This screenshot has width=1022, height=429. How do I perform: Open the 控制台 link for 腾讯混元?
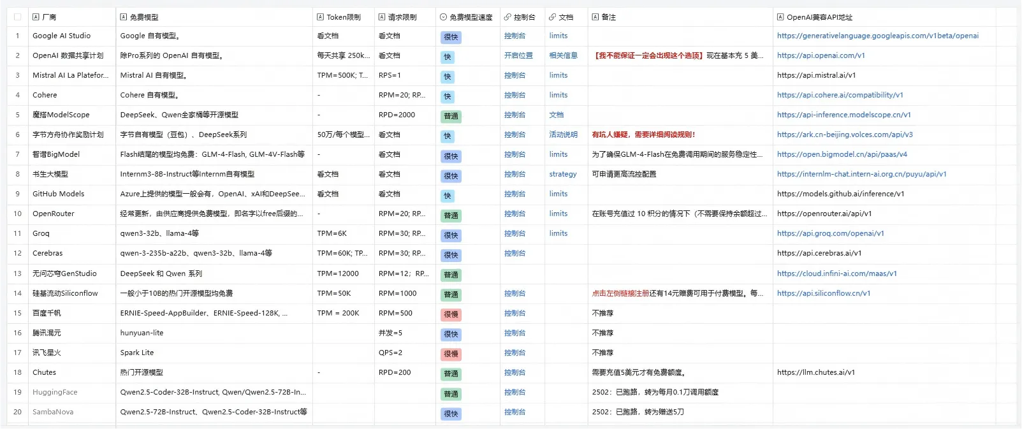[x=515, y=333]
